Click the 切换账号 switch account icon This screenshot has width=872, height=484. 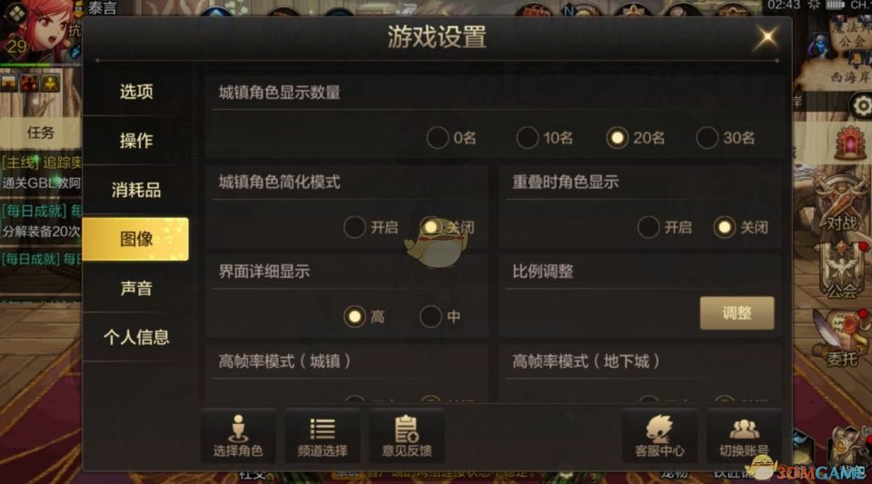pyautogui.click(x=744, y=436)
